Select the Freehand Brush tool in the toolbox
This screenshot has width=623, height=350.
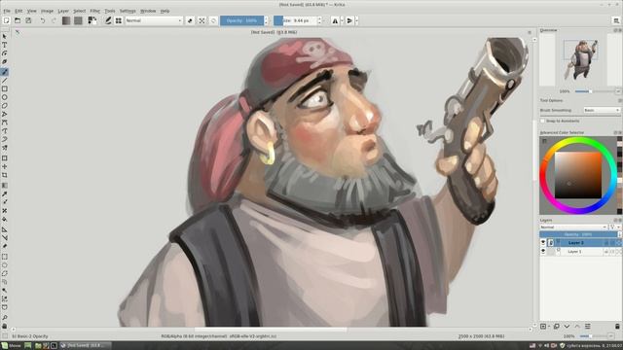4,72
